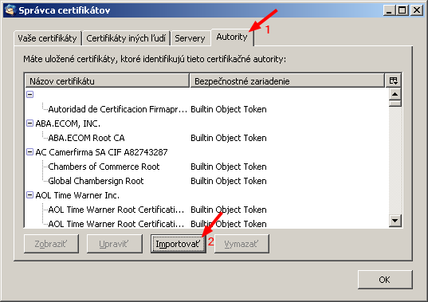Open the column picker icon

(394, 80)
